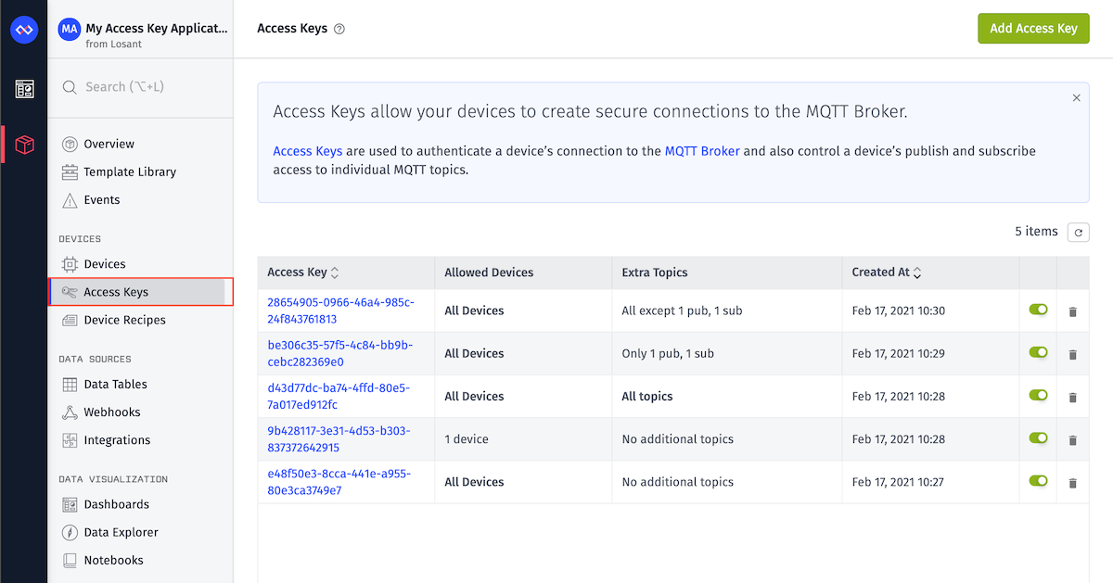Click 'Feb 17, 2021 10:30' date
Viewport: 1113px width, 583px height.
(x=899, y=311)
